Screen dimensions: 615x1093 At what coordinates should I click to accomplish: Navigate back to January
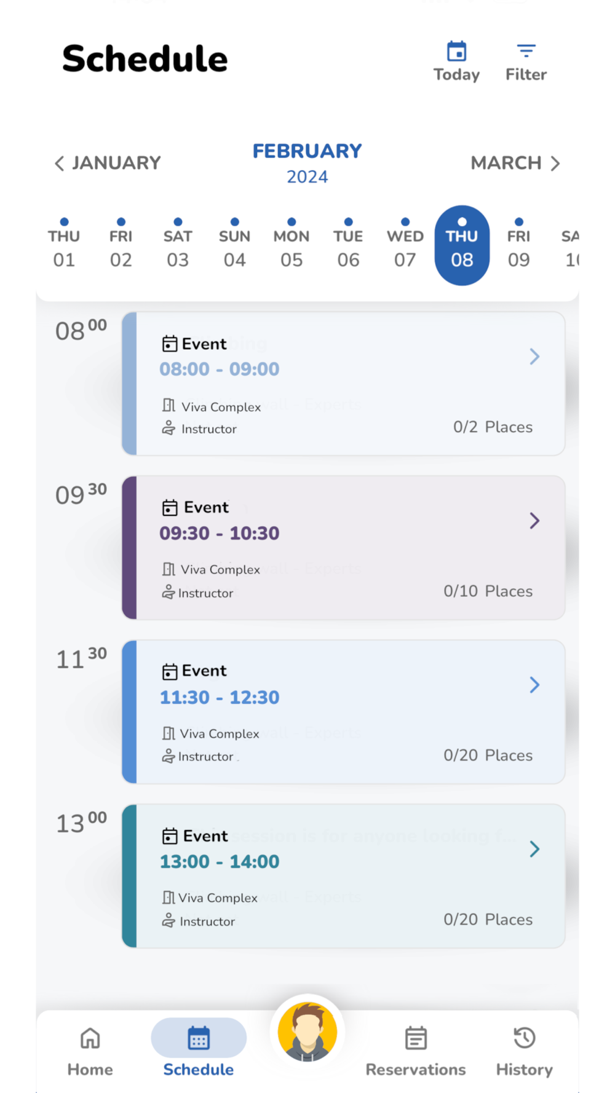coord(108,163)
